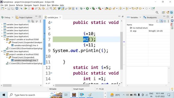Open the New file dropdown arrow

tap(5, 8)
